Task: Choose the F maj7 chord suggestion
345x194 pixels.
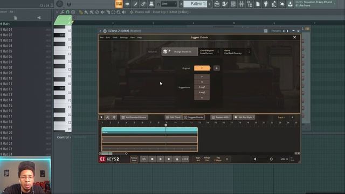Action: [202, 92]
